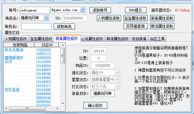The width and height of the screenshot is (194, 114).
Task: Click the 物品ID field showing 10302005
Action: 103,65
